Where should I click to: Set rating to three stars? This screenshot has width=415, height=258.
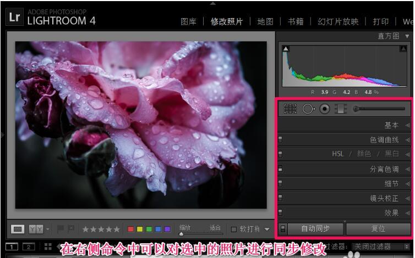101,229
